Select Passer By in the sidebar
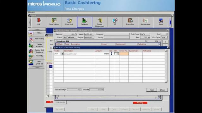Image resolution: width=202 pixels, height=113 pixels. [x=37, y=57]
